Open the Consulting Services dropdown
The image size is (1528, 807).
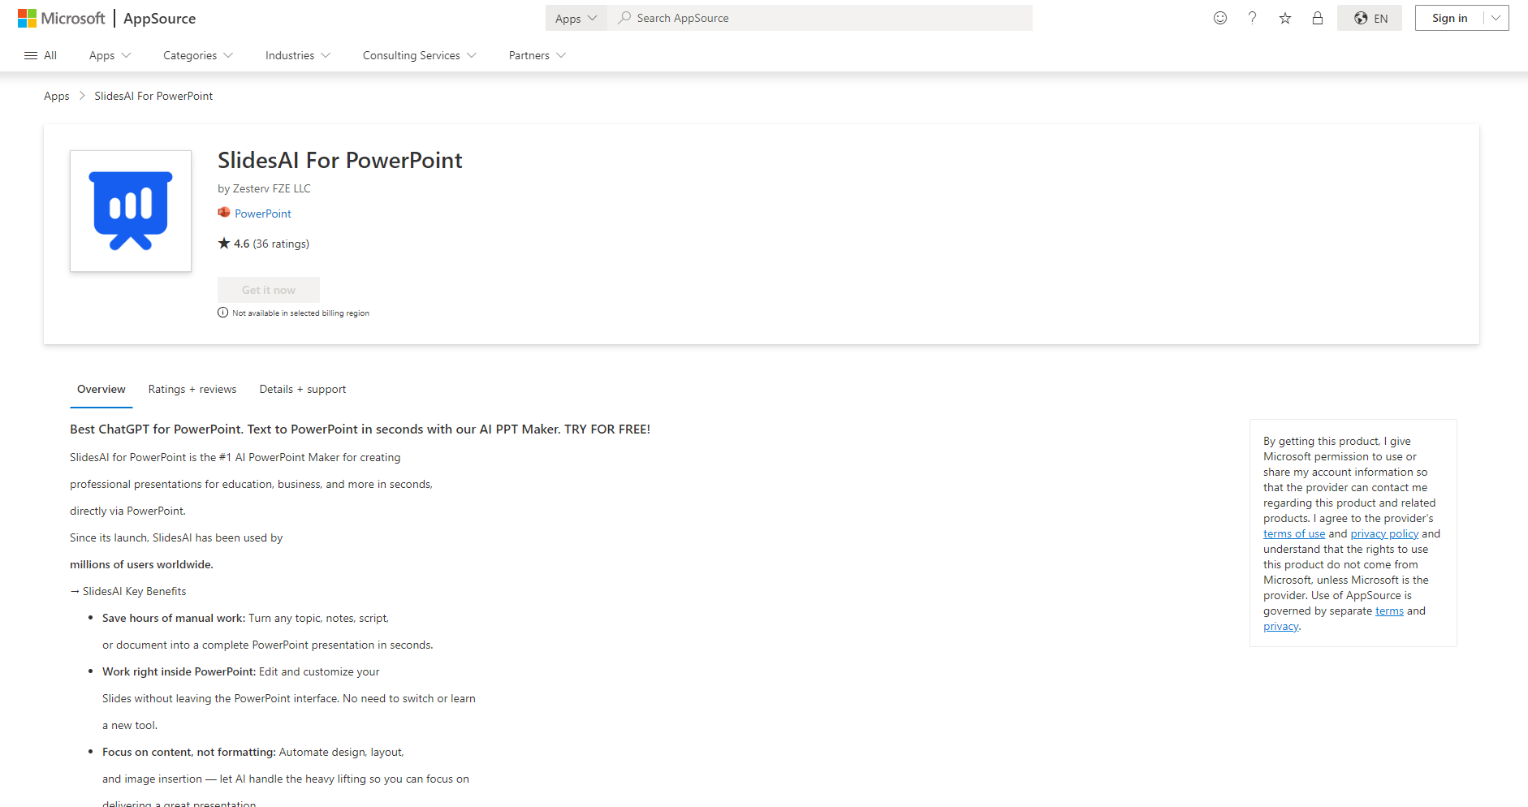point(419,55)
